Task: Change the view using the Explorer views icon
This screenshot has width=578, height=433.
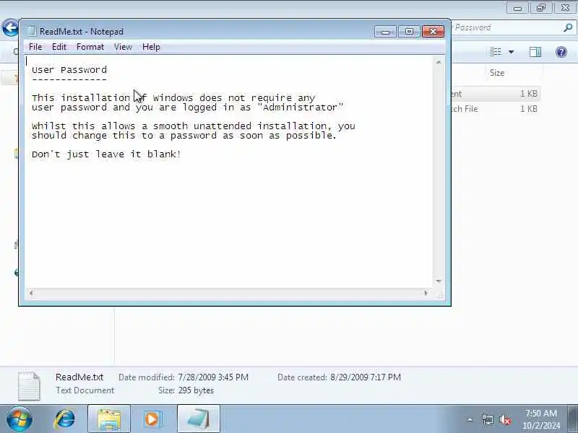Action: click(x=496, y=52)
